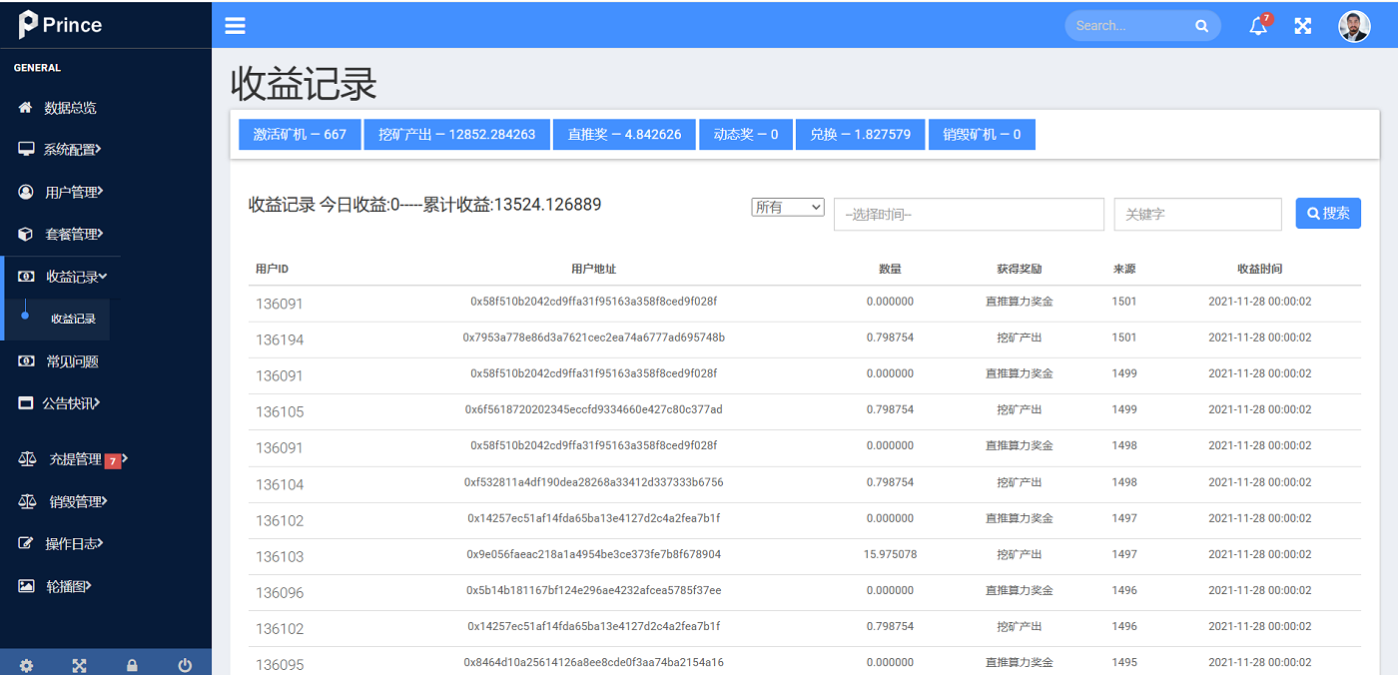Viewport: 1398px width, 675px height.
Task: Click the fullscreen icon in sidebar footer
Action: coord(79,665)
